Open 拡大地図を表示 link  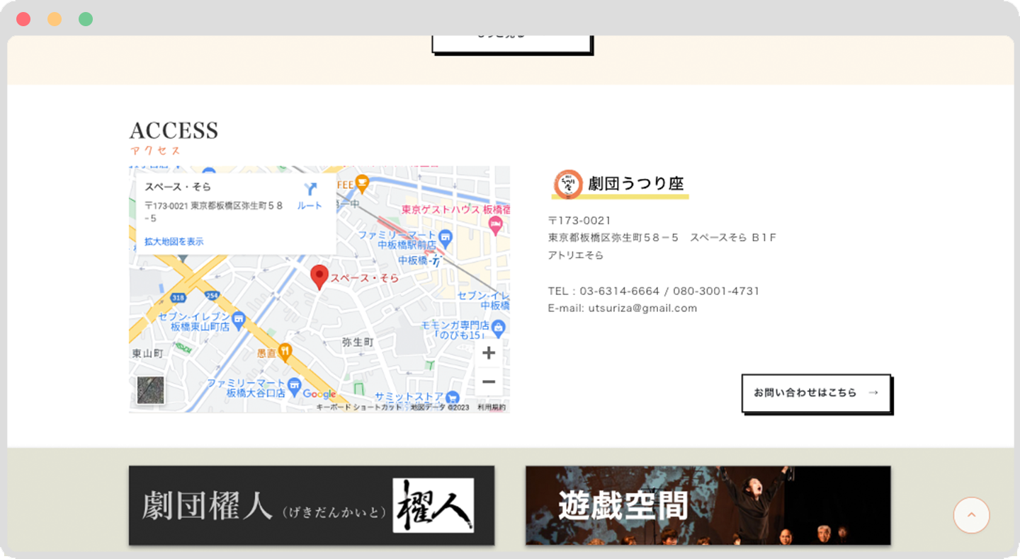174,241
